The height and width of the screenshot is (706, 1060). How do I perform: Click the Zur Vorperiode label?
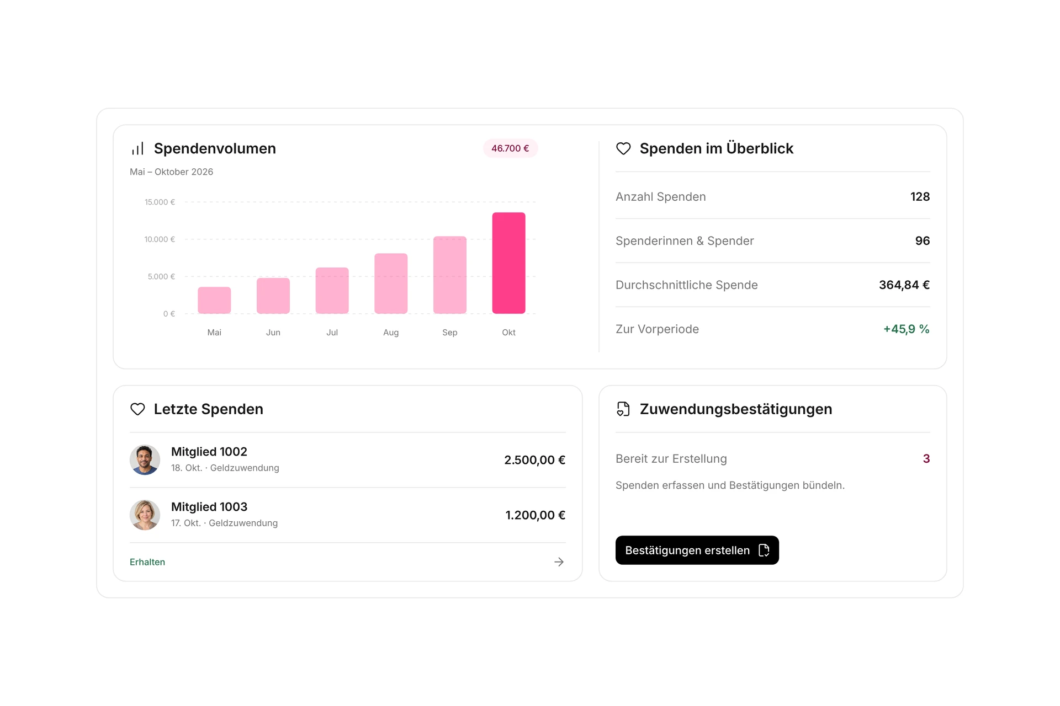(x=657, y=329)
